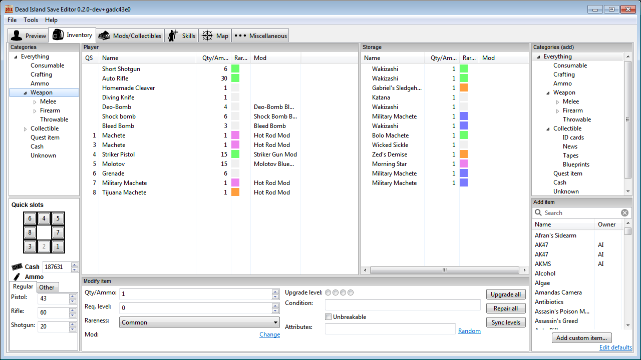The image size is (641, 360).
Task: Click the Upgrade all button
Action: pos(506,294)
